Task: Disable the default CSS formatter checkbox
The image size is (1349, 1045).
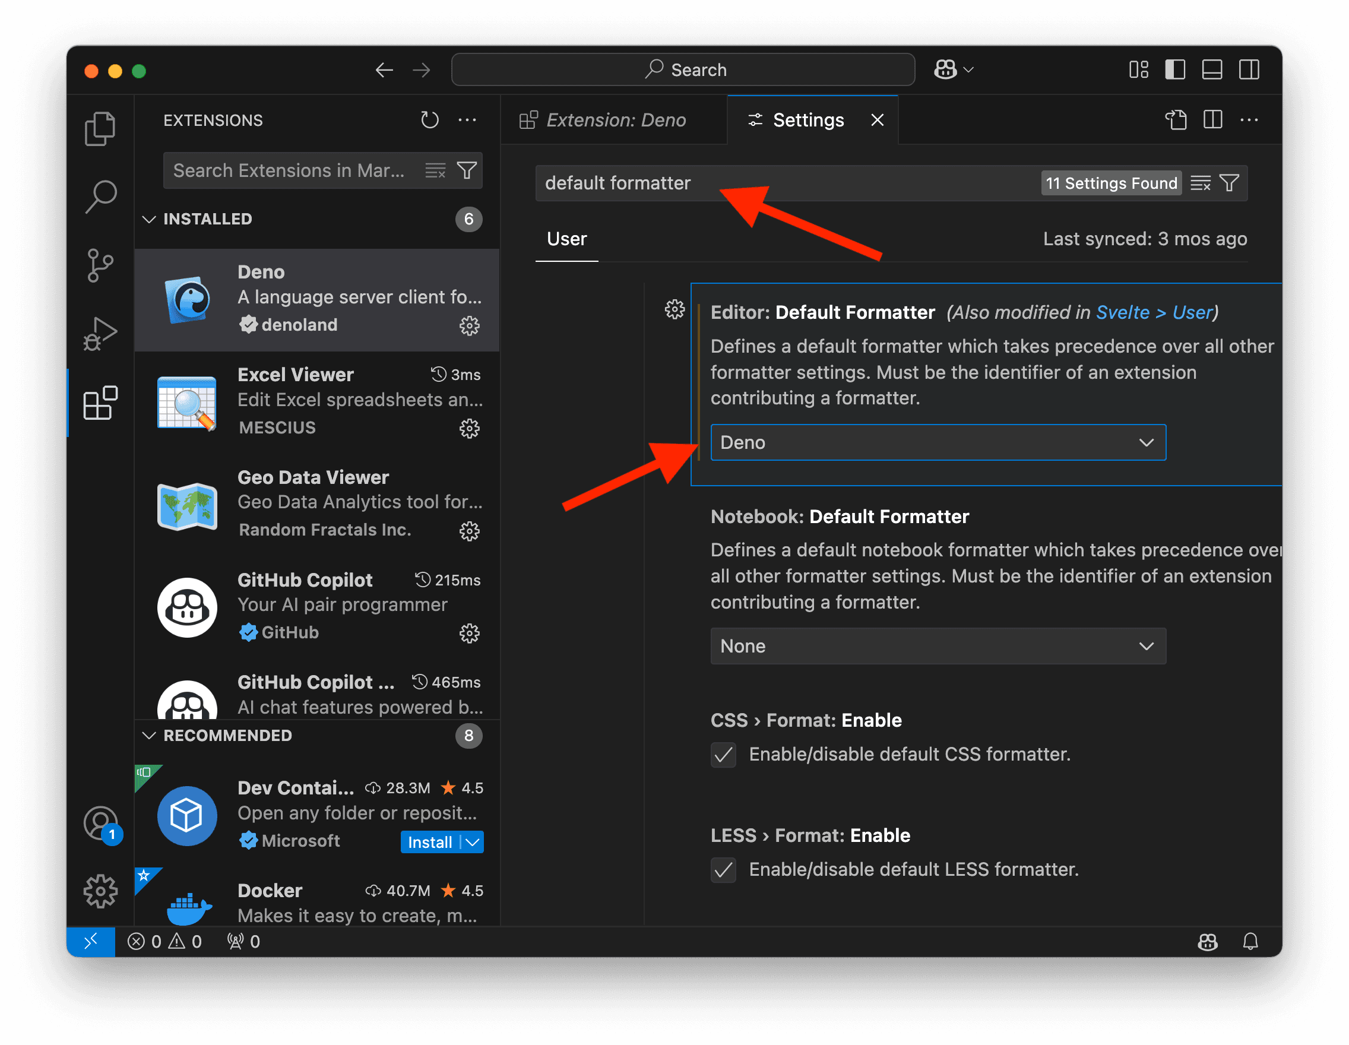Action: (723, 754)
